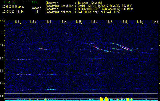
Task: Click the Receiving antenna field label
Action: pos(59,12)
